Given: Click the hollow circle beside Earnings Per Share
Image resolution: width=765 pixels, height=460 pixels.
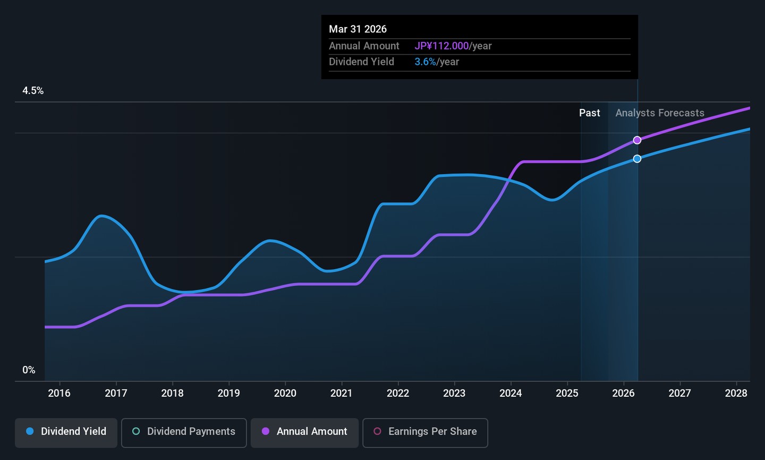Looking at the screenshot, I should [377, 431].
